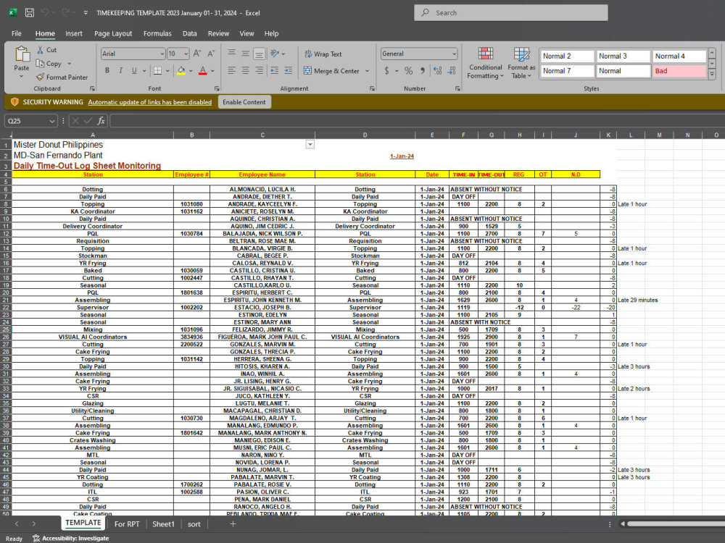Open Conditional Formatting menu

(x=485, y=63)
